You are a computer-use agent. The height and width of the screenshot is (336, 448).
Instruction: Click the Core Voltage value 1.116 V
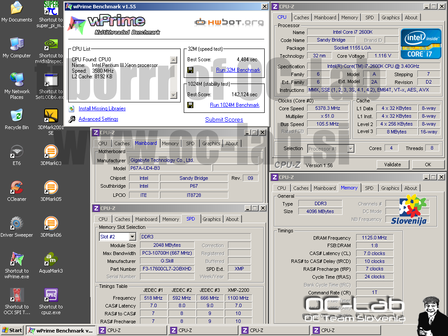[382, 56]
